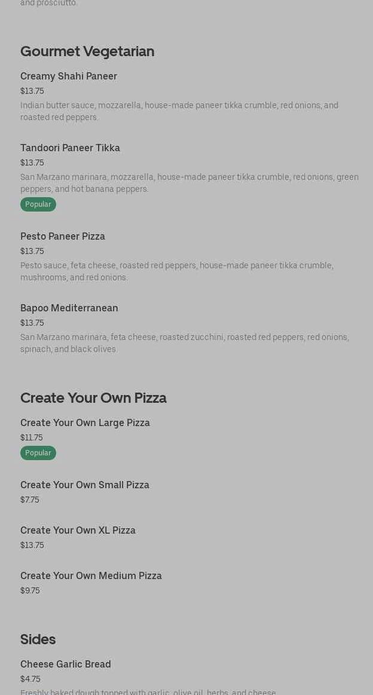Open the Creamy Shahi Paneer item
The width and height of the screenshot is (373, 695).
(x=69, y=76)
